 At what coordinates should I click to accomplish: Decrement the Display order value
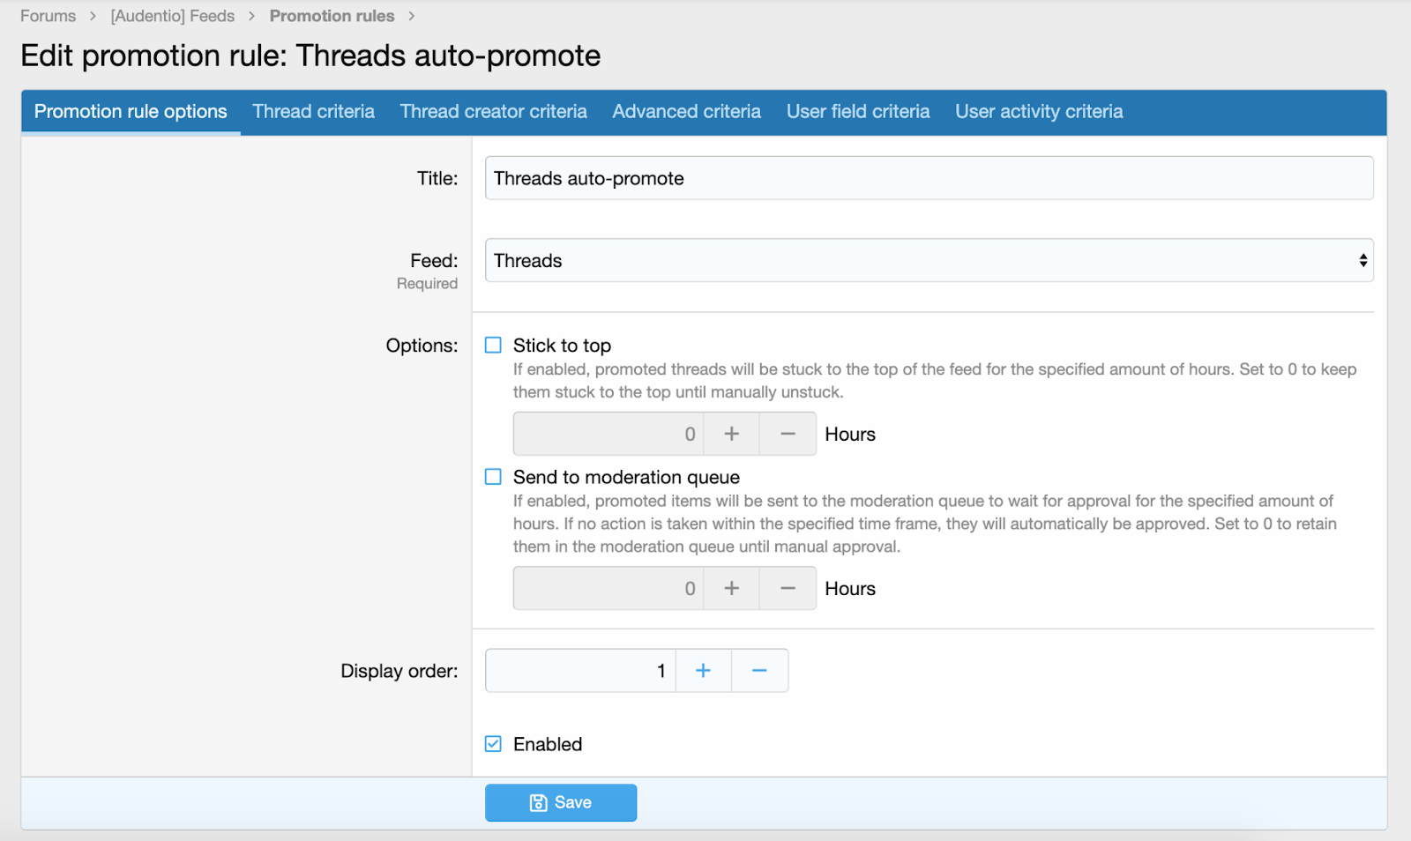tap(759, 671)
